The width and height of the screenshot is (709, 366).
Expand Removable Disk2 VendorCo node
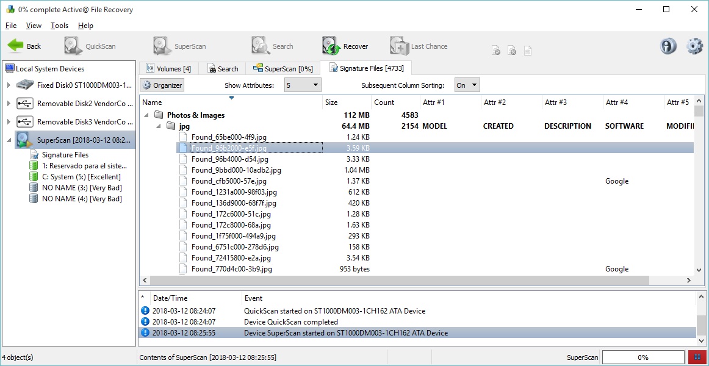tap(9, 104)
